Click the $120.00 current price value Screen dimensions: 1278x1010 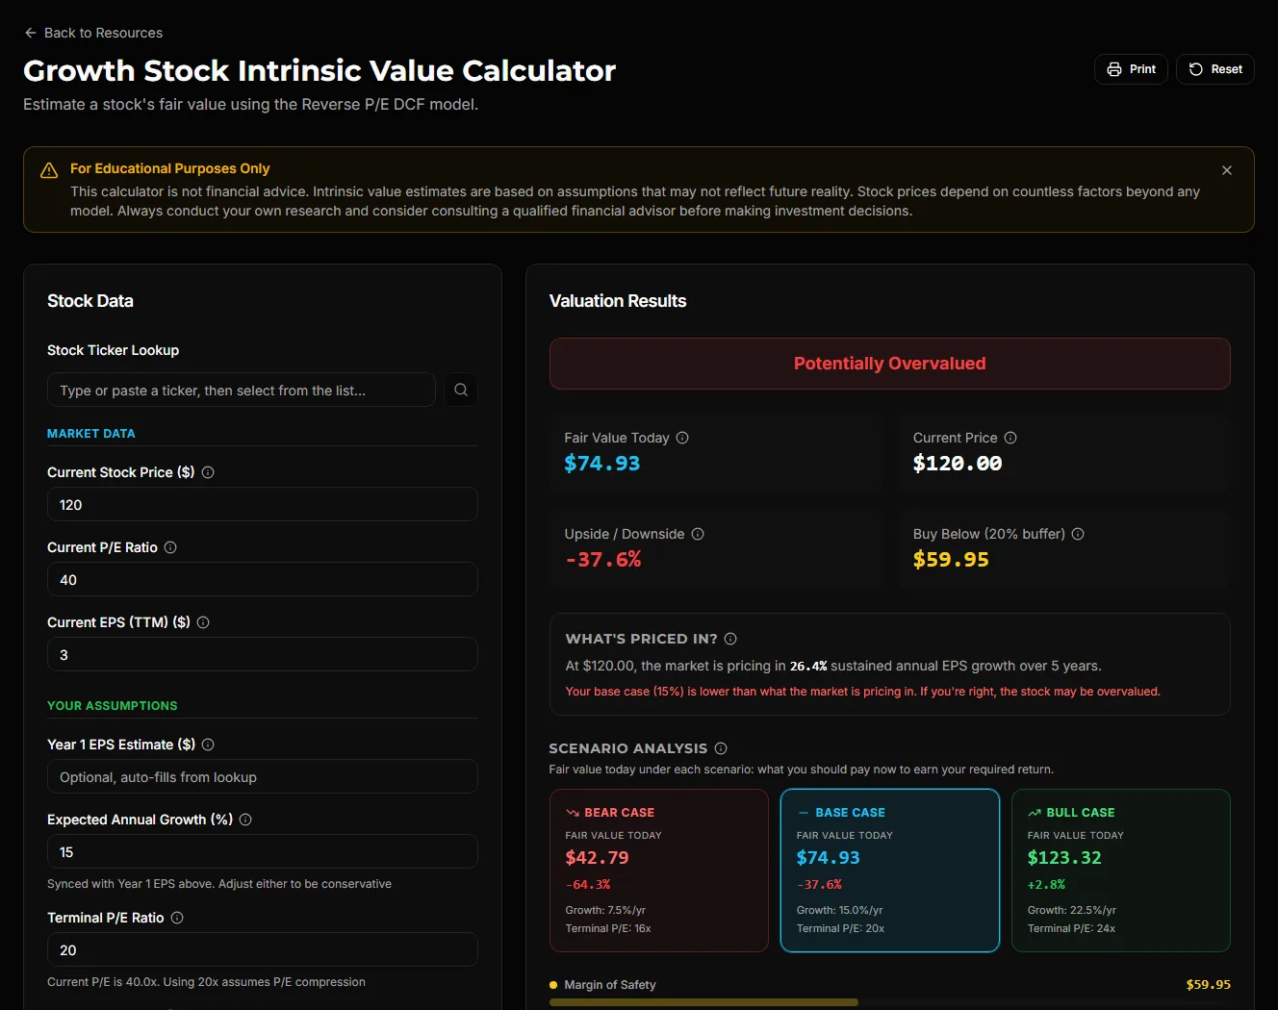[958, 464]
